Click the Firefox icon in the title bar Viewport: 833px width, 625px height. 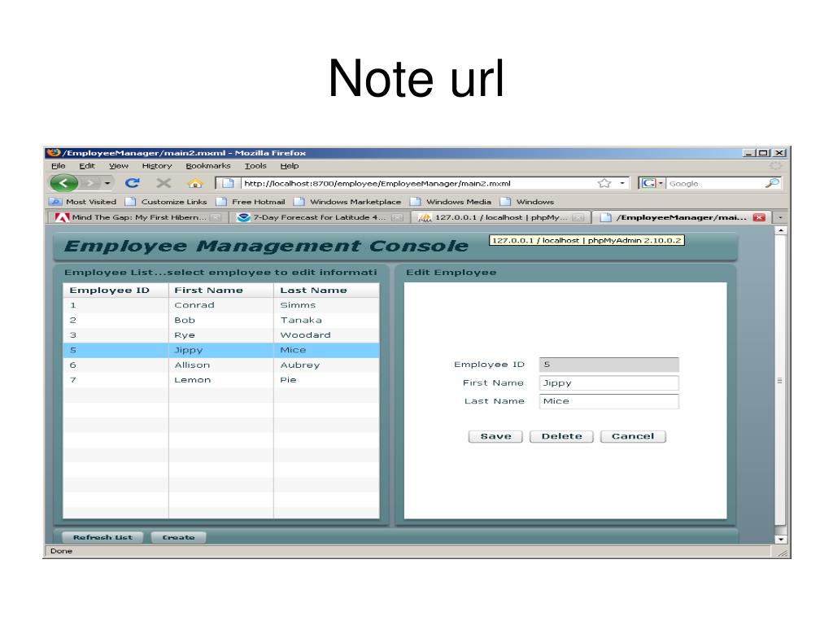(x=53, y=153)
